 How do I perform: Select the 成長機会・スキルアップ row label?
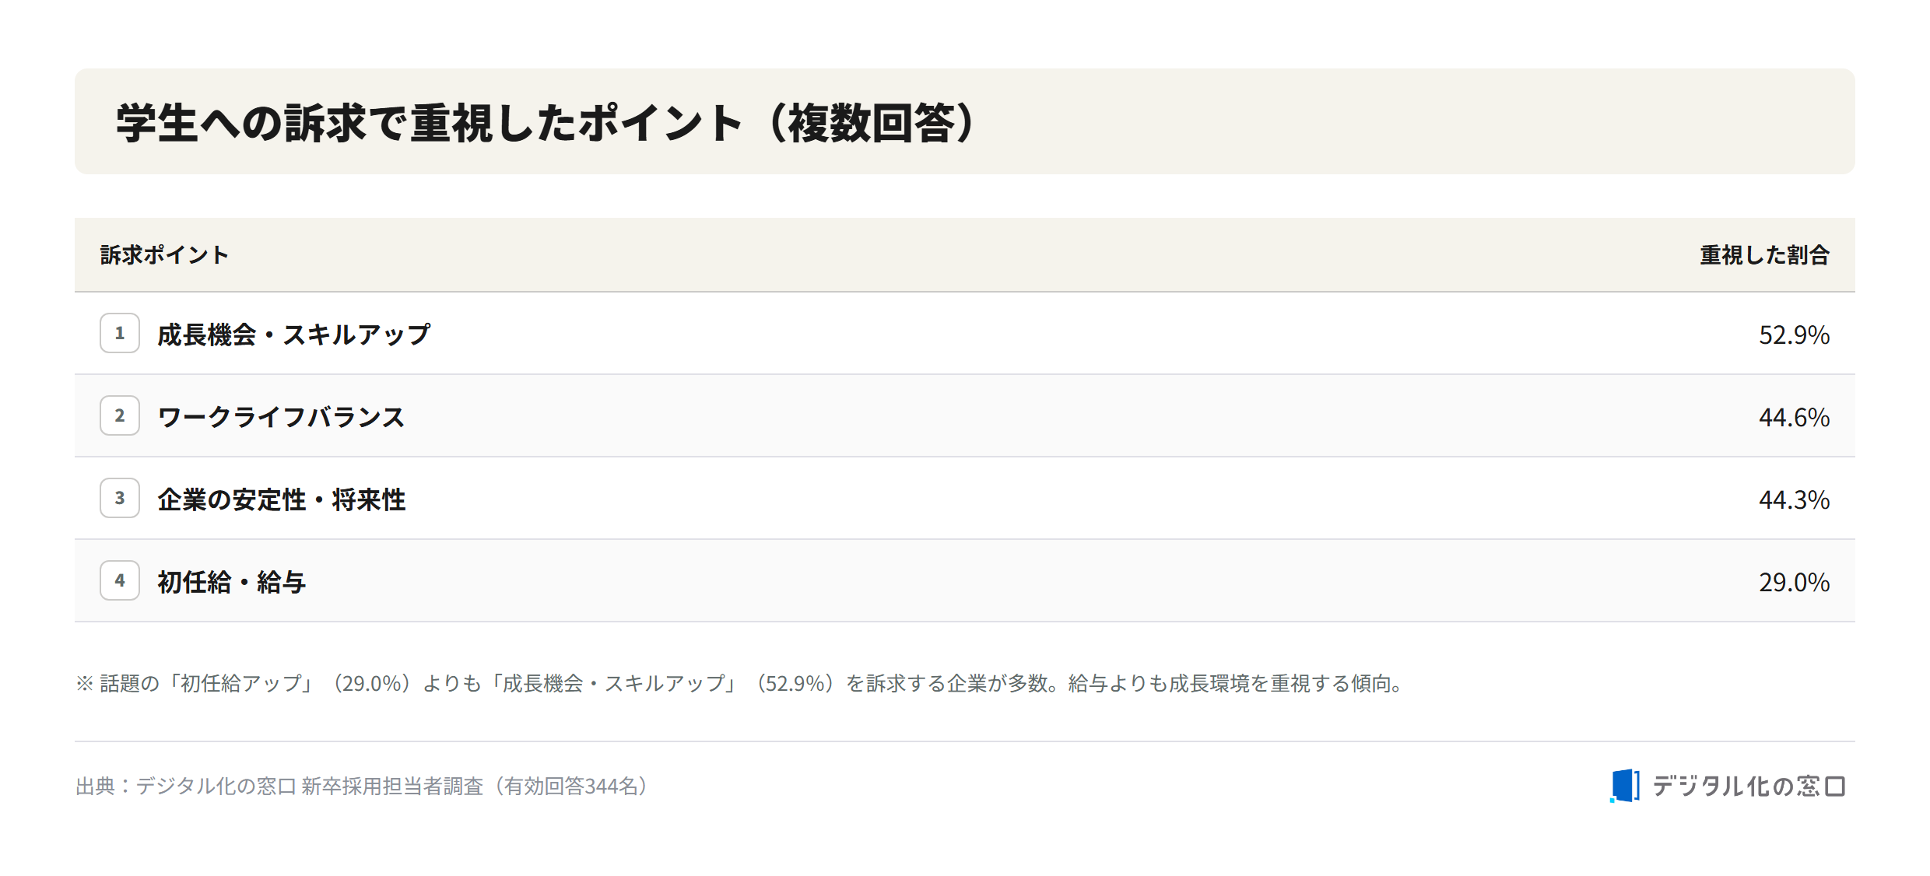pyautogui.click(x=293, y=335)
